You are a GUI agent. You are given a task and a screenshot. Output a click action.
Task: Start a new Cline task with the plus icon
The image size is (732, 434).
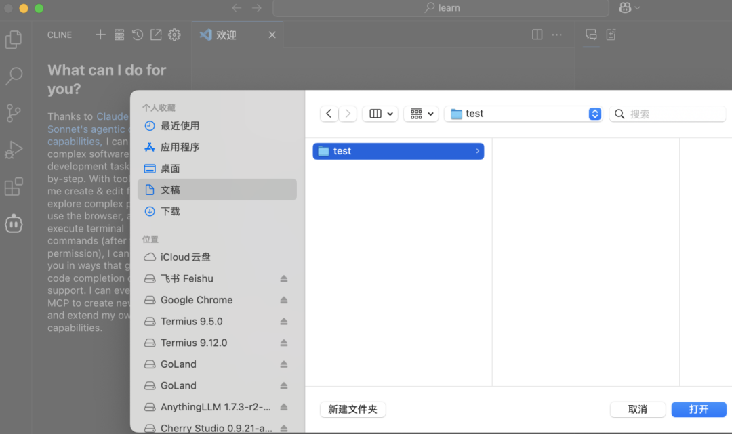click(100, 35)
